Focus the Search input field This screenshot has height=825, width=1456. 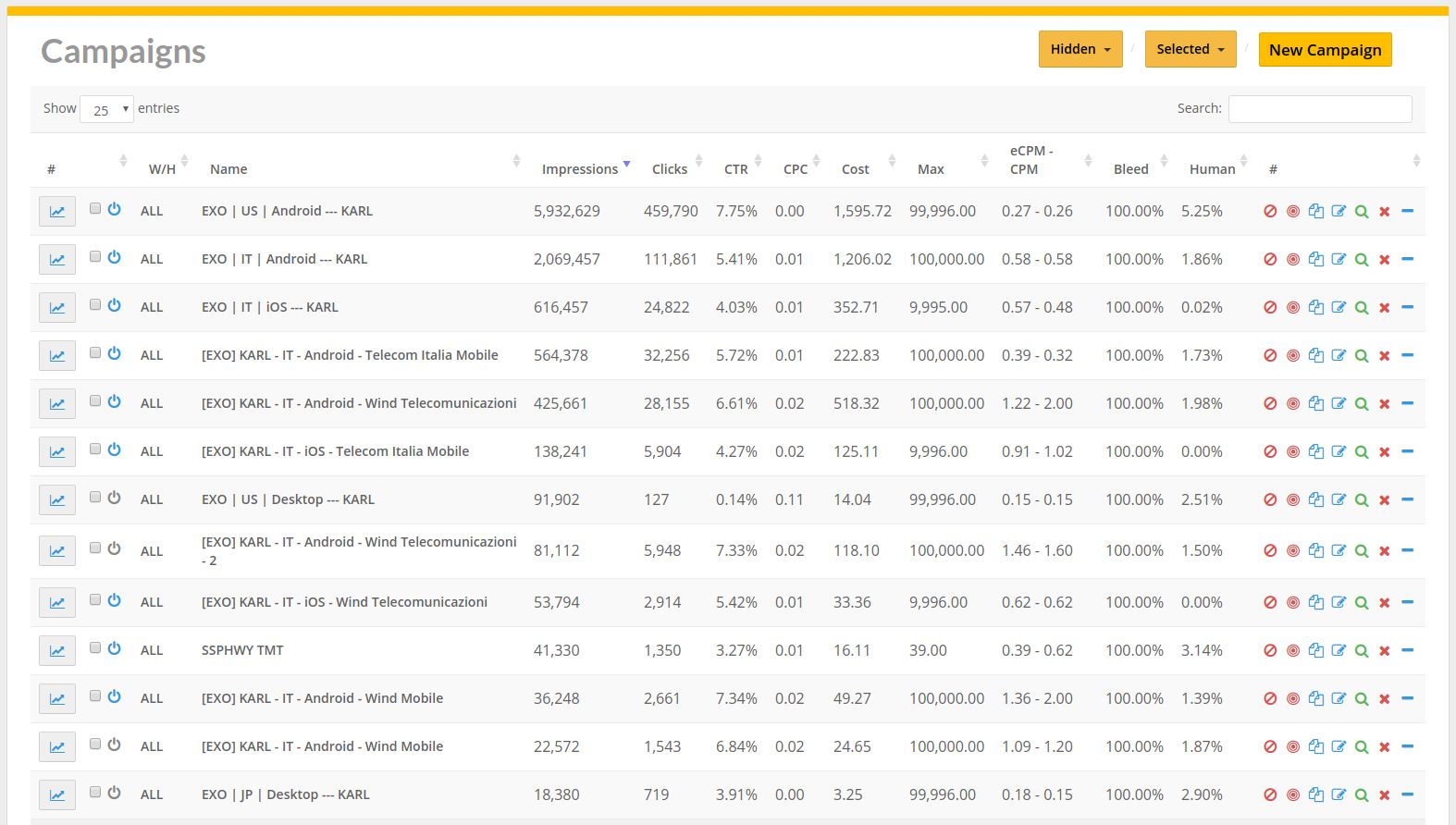pos(1319,109)
